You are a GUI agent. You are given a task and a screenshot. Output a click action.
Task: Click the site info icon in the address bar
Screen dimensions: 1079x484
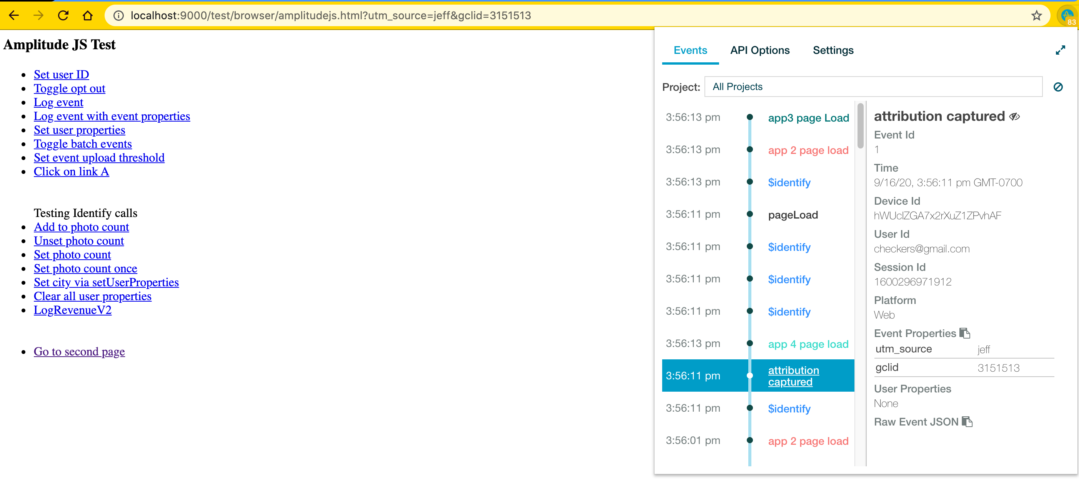[118, 16]
